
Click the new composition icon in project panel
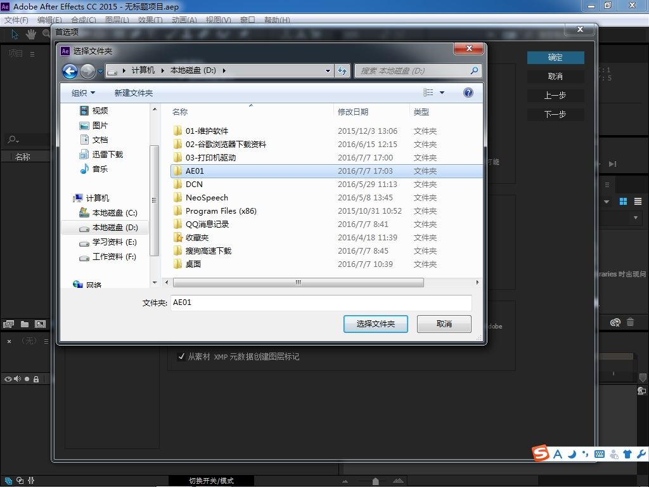[x=40, y=324]
